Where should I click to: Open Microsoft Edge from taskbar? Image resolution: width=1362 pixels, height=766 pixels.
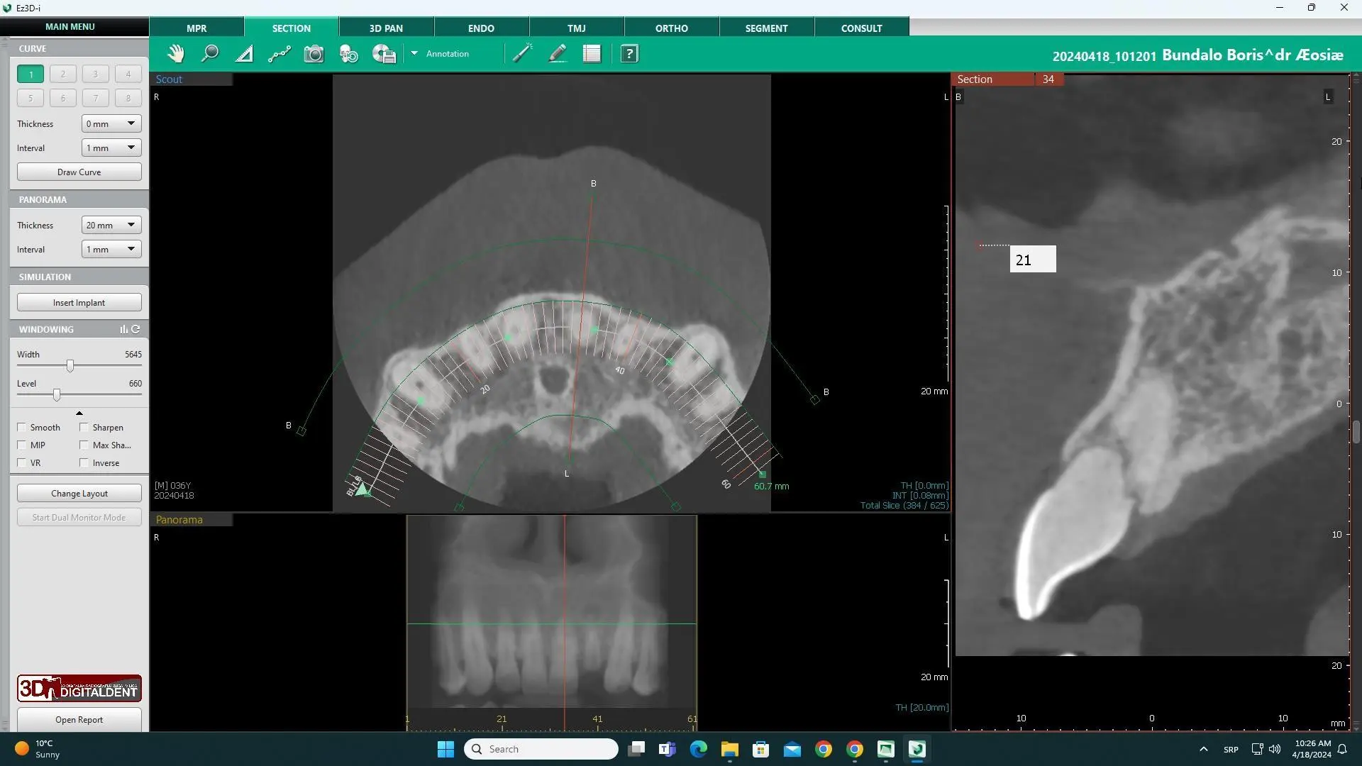[x=699, y=749]
